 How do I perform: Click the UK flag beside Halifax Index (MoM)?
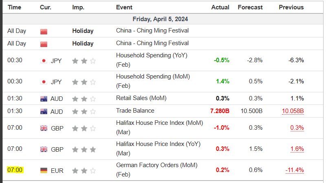(44, 128)
